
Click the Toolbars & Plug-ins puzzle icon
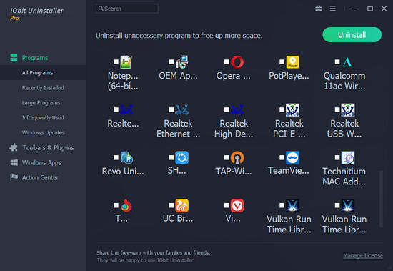pyautogui.click(x=14, y=147)
